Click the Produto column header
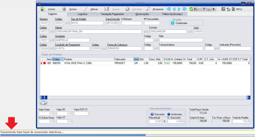 88,59
